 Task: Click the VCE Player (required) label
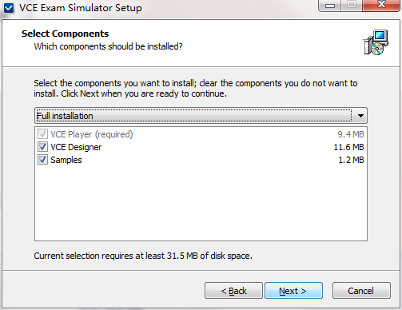pyautogui.click(x=92, y=134)
